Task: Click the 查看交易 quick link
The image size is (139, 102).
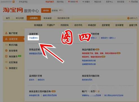Action: pyautogui.click(x=133, y=25)
